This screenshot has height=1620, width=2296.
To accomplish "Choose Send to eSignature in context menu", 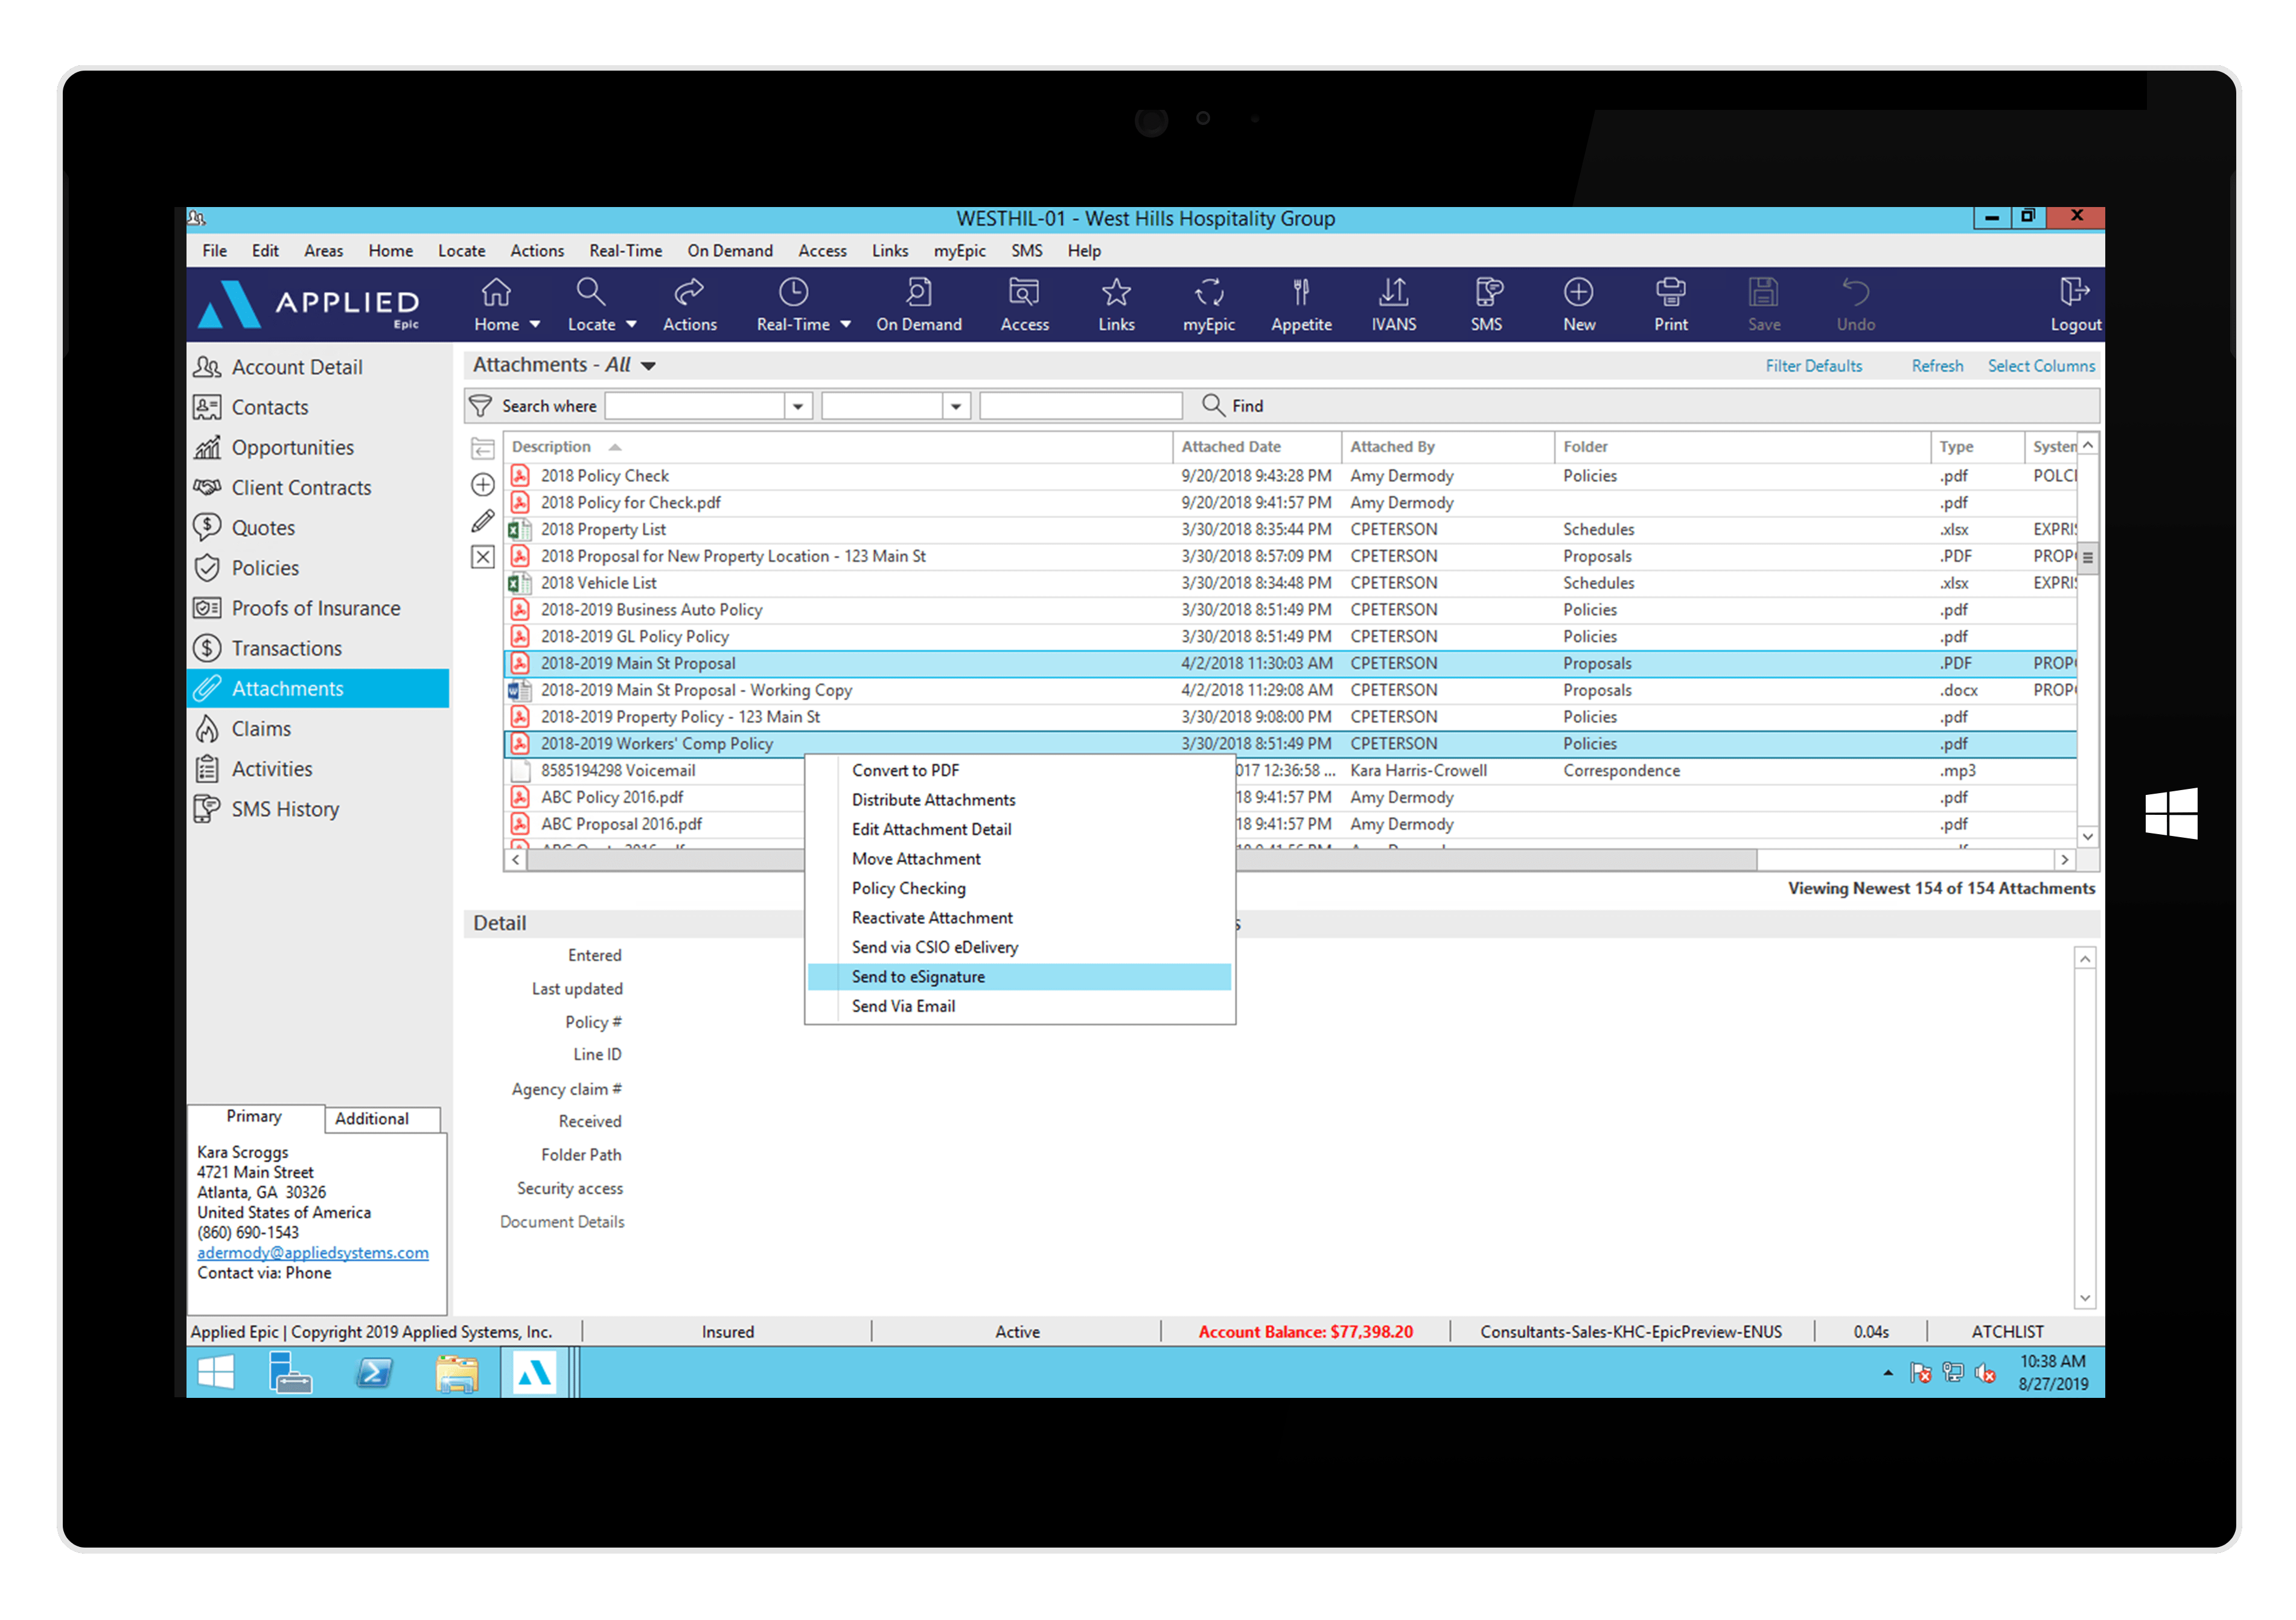I will tap(918, 977).
